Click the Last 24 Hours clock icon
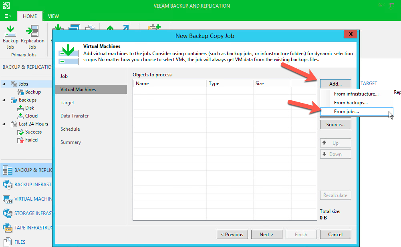This screenshot has height=247, width=401. coord(14,124)
